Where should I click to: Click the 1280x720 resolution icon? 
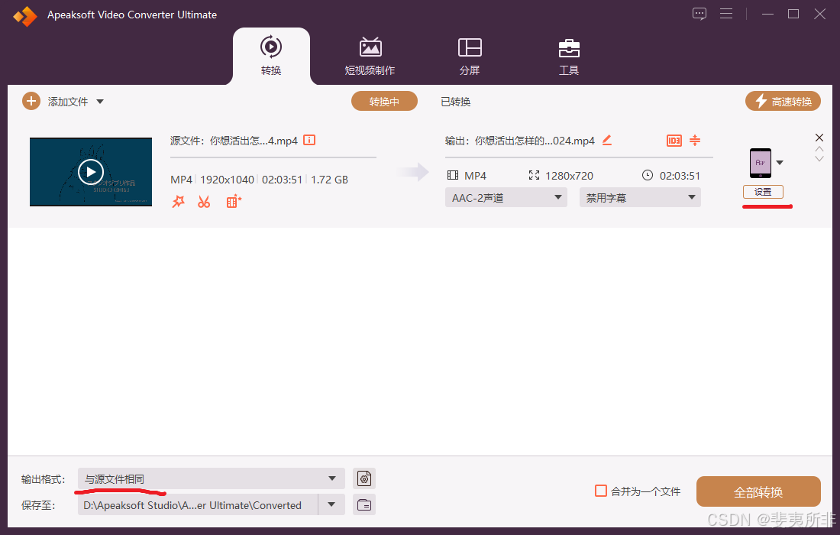click(x=534, y=175)
